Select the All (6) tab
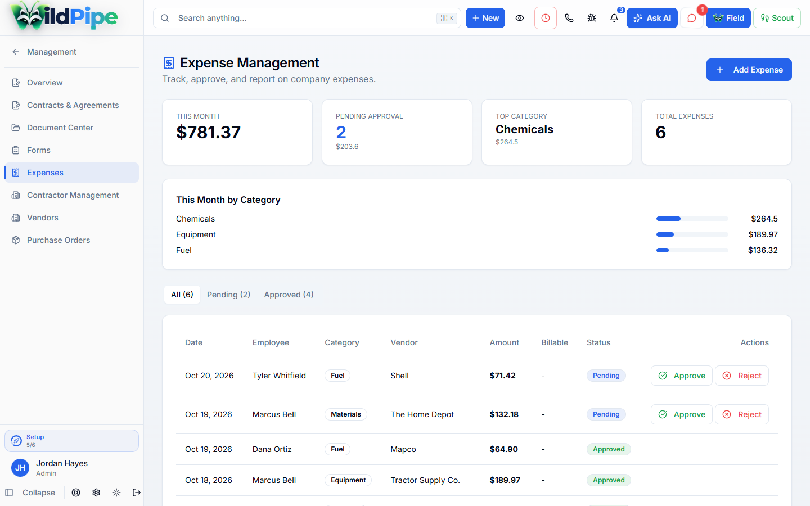 [x=182, y=295]
